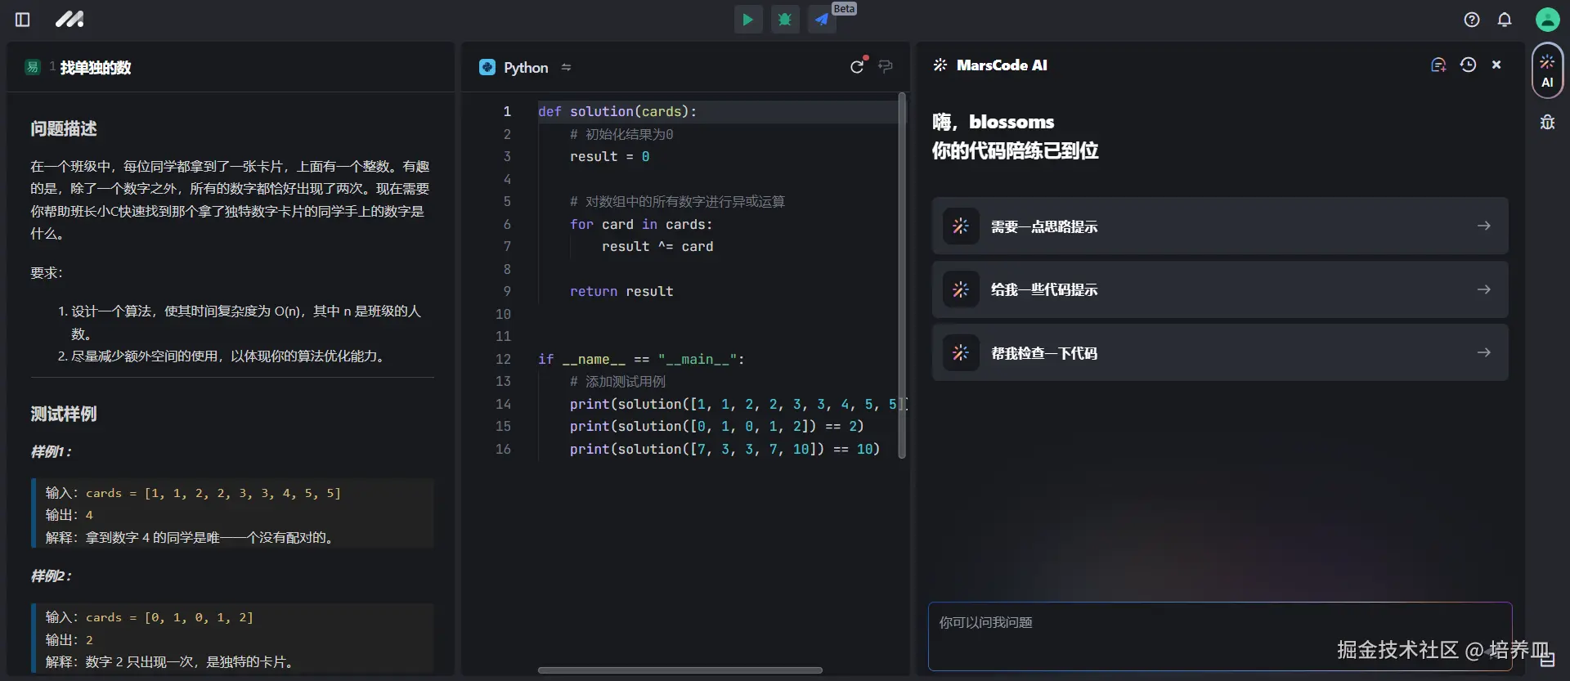Click the arrow on the 需要一点思路提示 card
Screen dimensions: 1570x681
1484,226
